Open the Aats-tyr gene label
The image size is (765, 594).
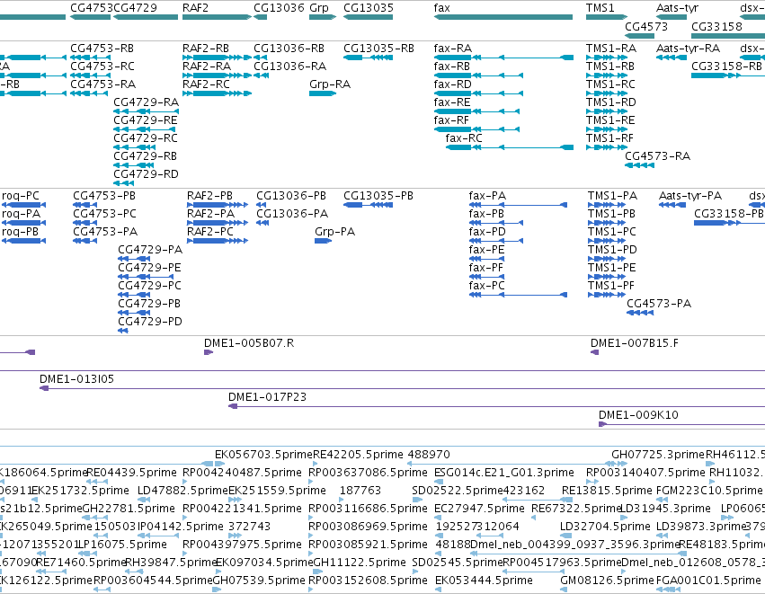coord(677,8)
